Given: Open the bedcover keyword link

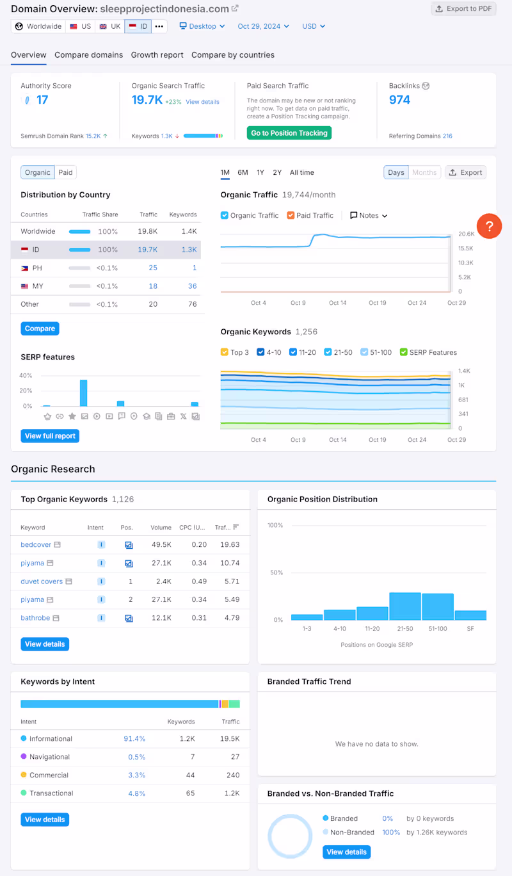Looking at the screenshot, I should coord(36,545).
